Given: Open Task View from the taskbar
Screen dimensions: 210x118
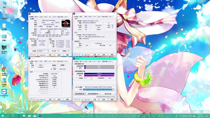Looking at the screenshot, I should pyautogui.click(x=13, y=116).
